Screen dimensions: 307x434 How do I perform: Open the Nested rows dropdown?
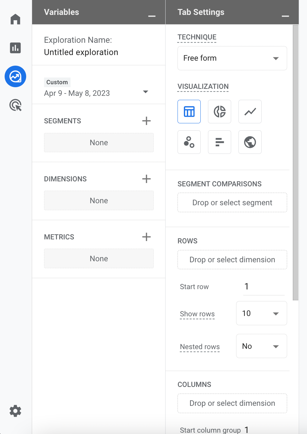coord(262,346)
